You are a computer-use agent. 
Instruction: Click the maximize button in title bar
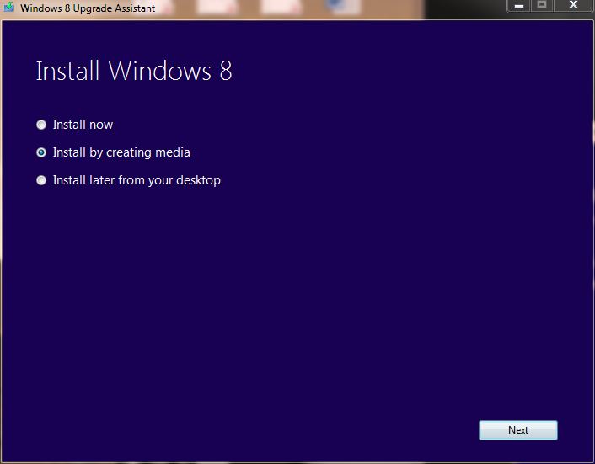point(542,6)
